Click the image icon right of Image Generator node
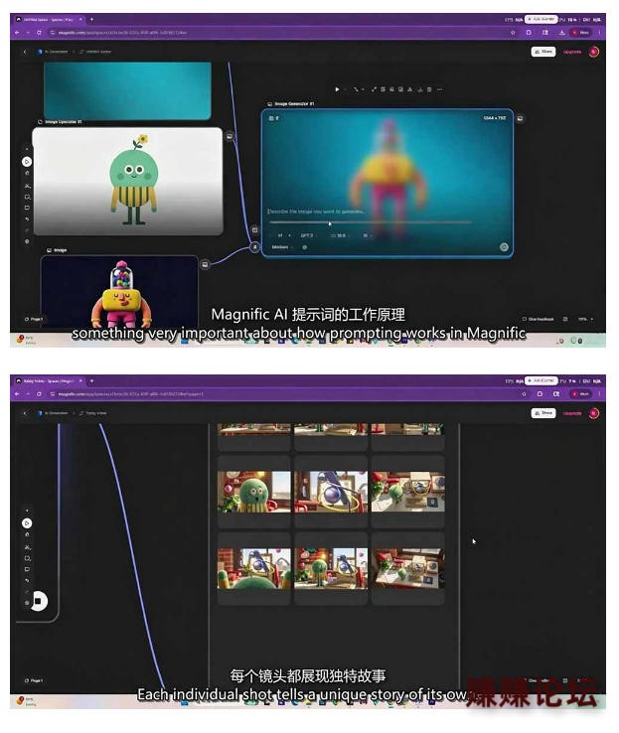The height and width of the screenshot is (733, 619). pos(520,119)
